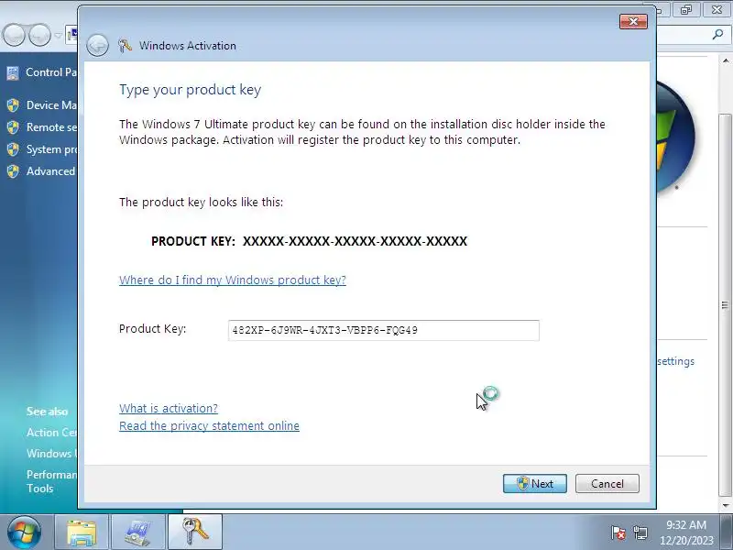Go back using the Windows Activation back arrow
The height and width of the screenshot is (550, 733).
click(x=98, y=45)
